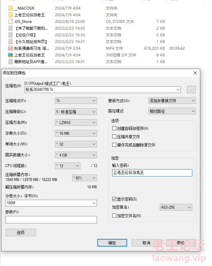Click the 【永久地址发布页】 text file icon

pos(10,41)
